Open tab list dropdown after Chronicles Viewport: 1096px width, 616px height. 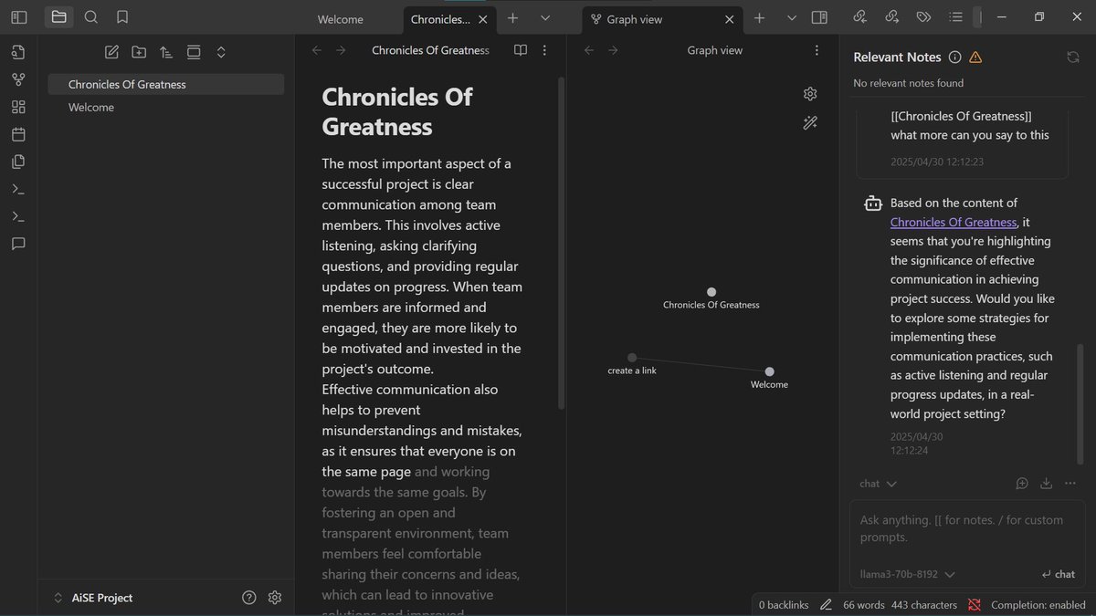click(x=545, y=18)
